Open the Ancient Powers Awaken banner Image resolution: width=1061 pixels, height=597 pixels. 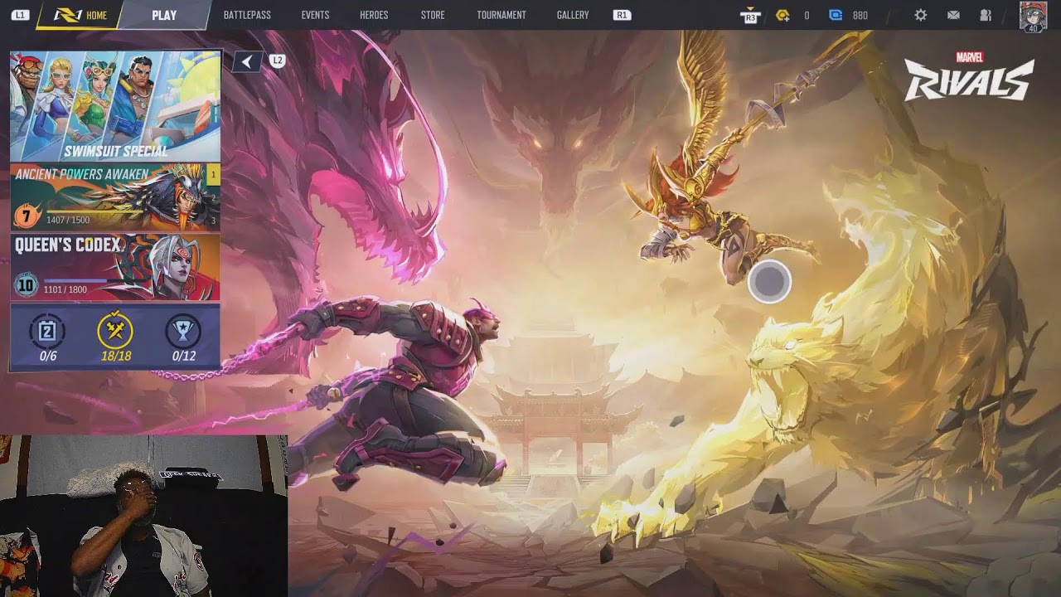(115, 197)
